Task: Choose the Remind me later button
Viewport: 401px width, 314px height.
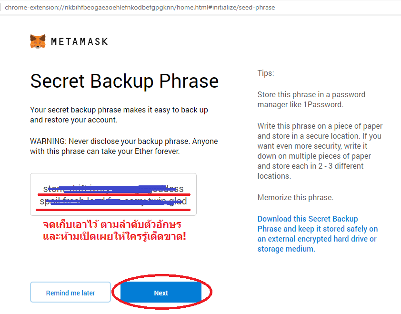Action: tap(70, 293)
